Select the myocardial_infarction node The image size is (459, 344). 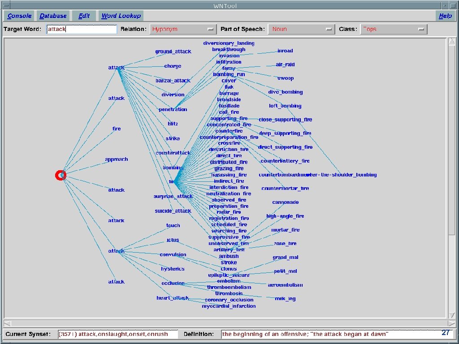[229, 306]
